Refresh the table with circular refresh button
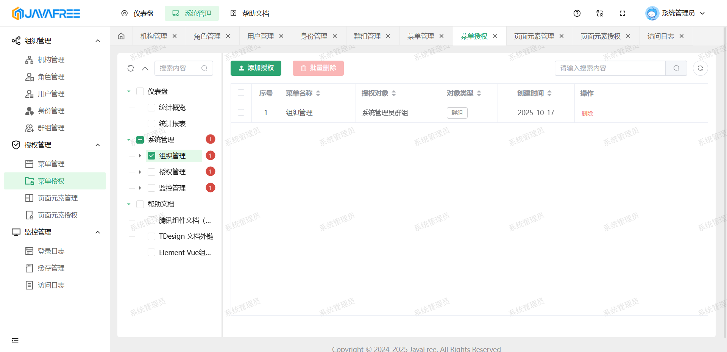Screen dimensions: 727x352 coord(700,68)
